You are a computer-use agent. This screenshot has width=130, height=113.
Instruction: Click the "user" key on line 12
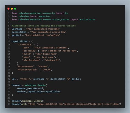point(26,48)
